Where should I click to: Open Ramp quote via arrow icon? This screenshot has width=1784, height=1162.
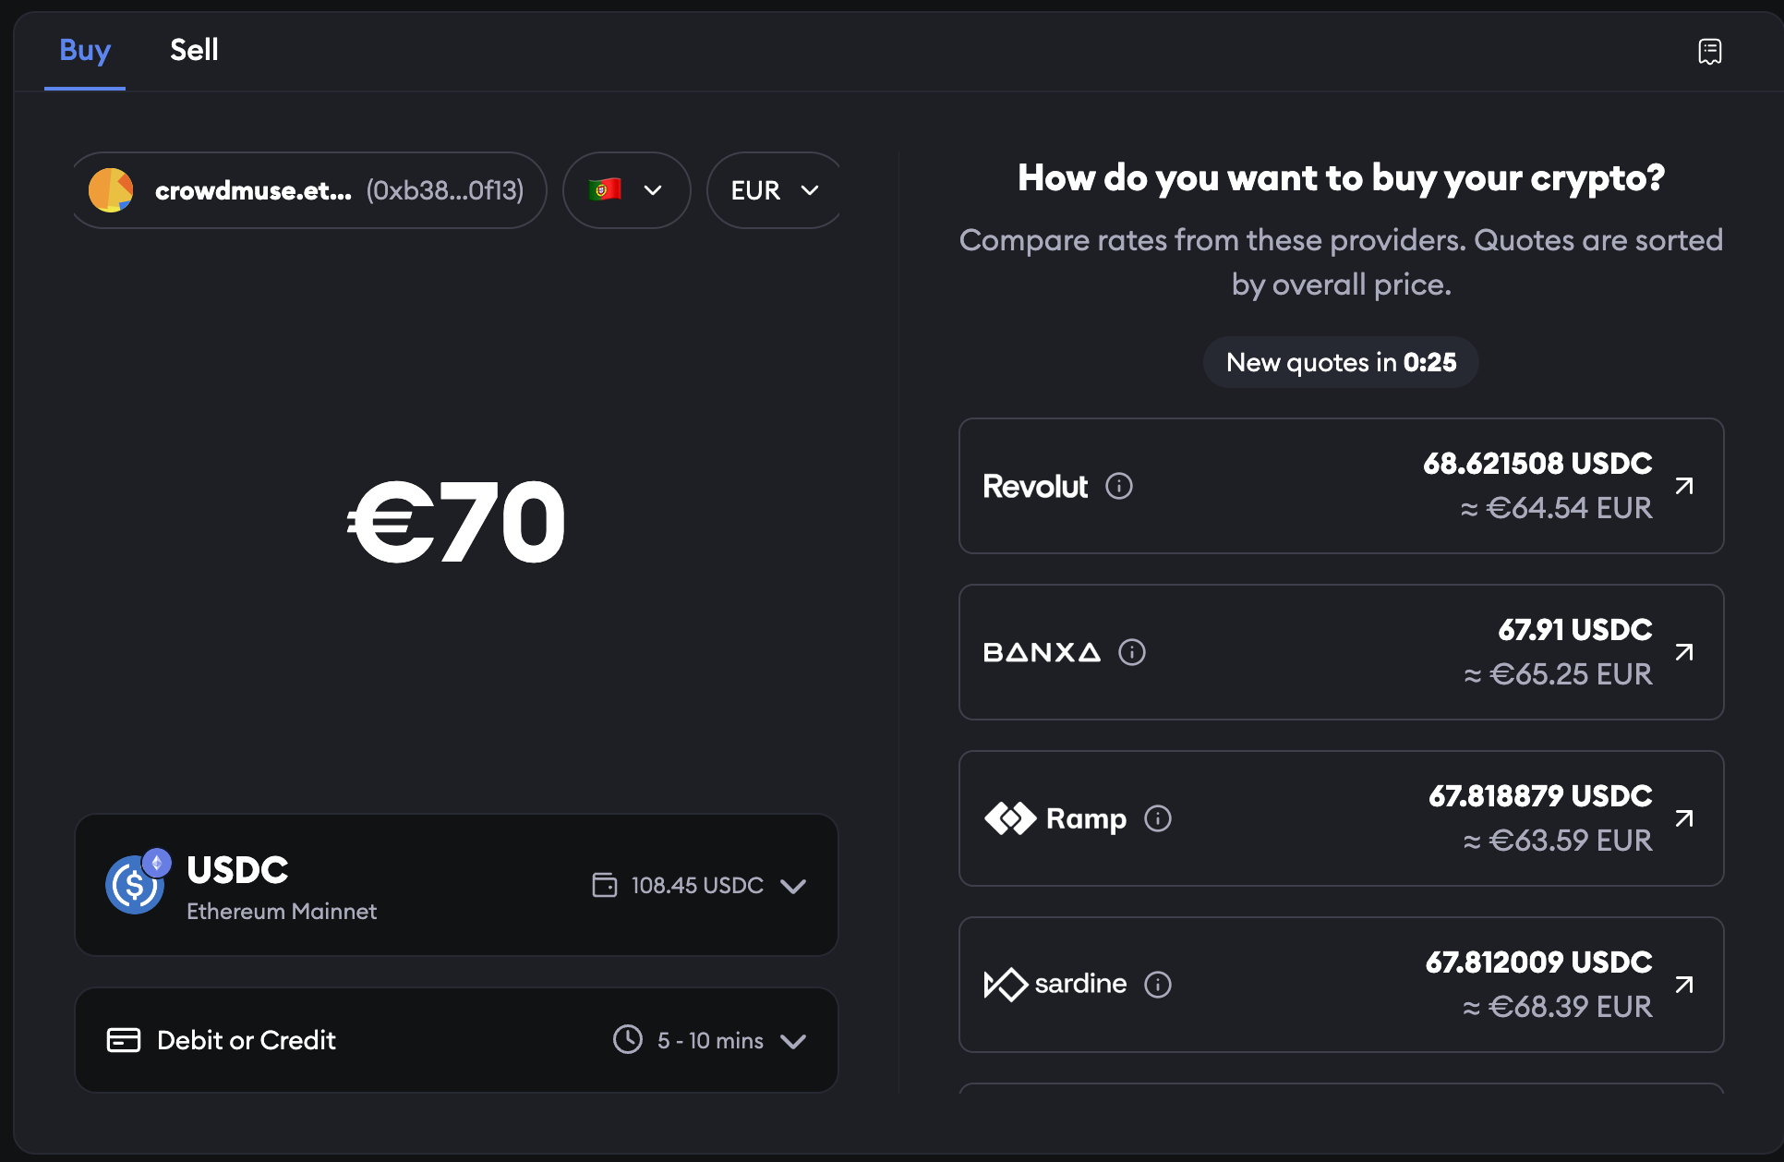1684,818
